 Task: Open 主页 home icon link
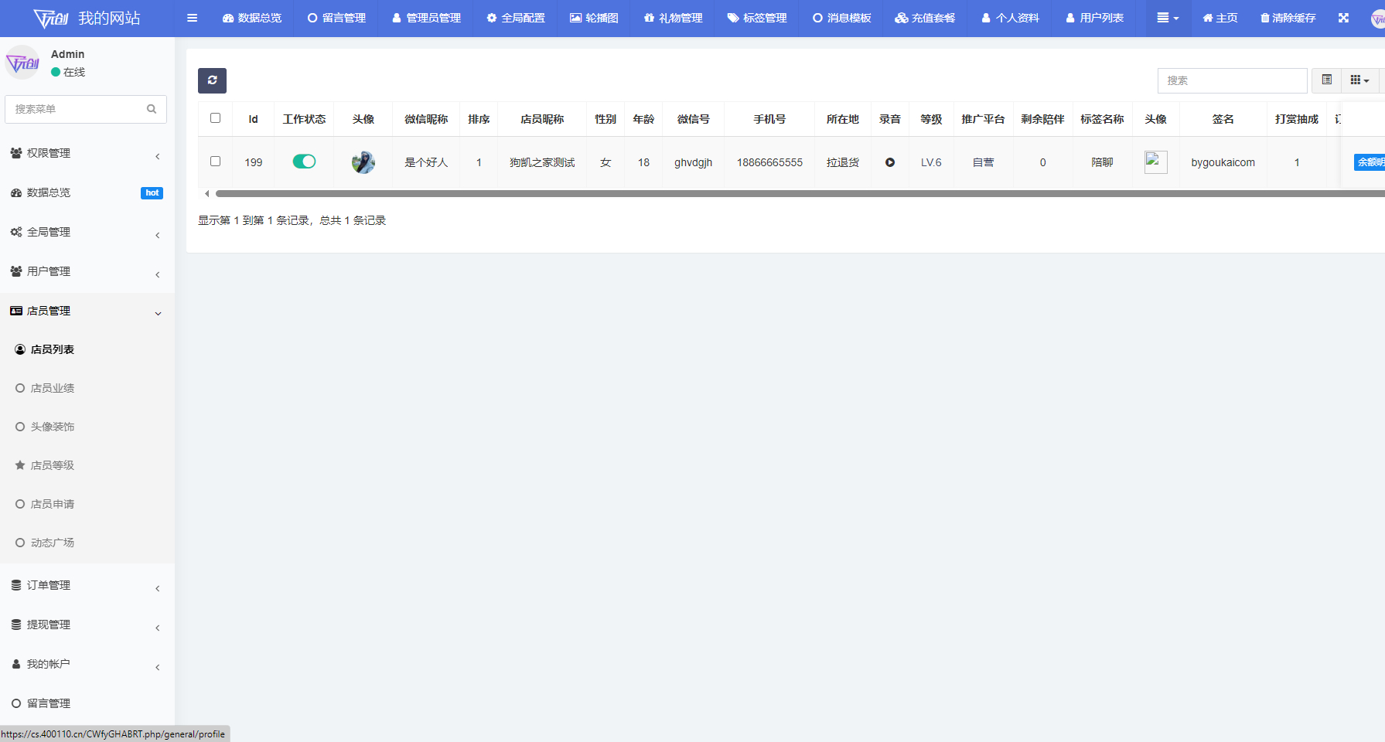point(1220,18)
